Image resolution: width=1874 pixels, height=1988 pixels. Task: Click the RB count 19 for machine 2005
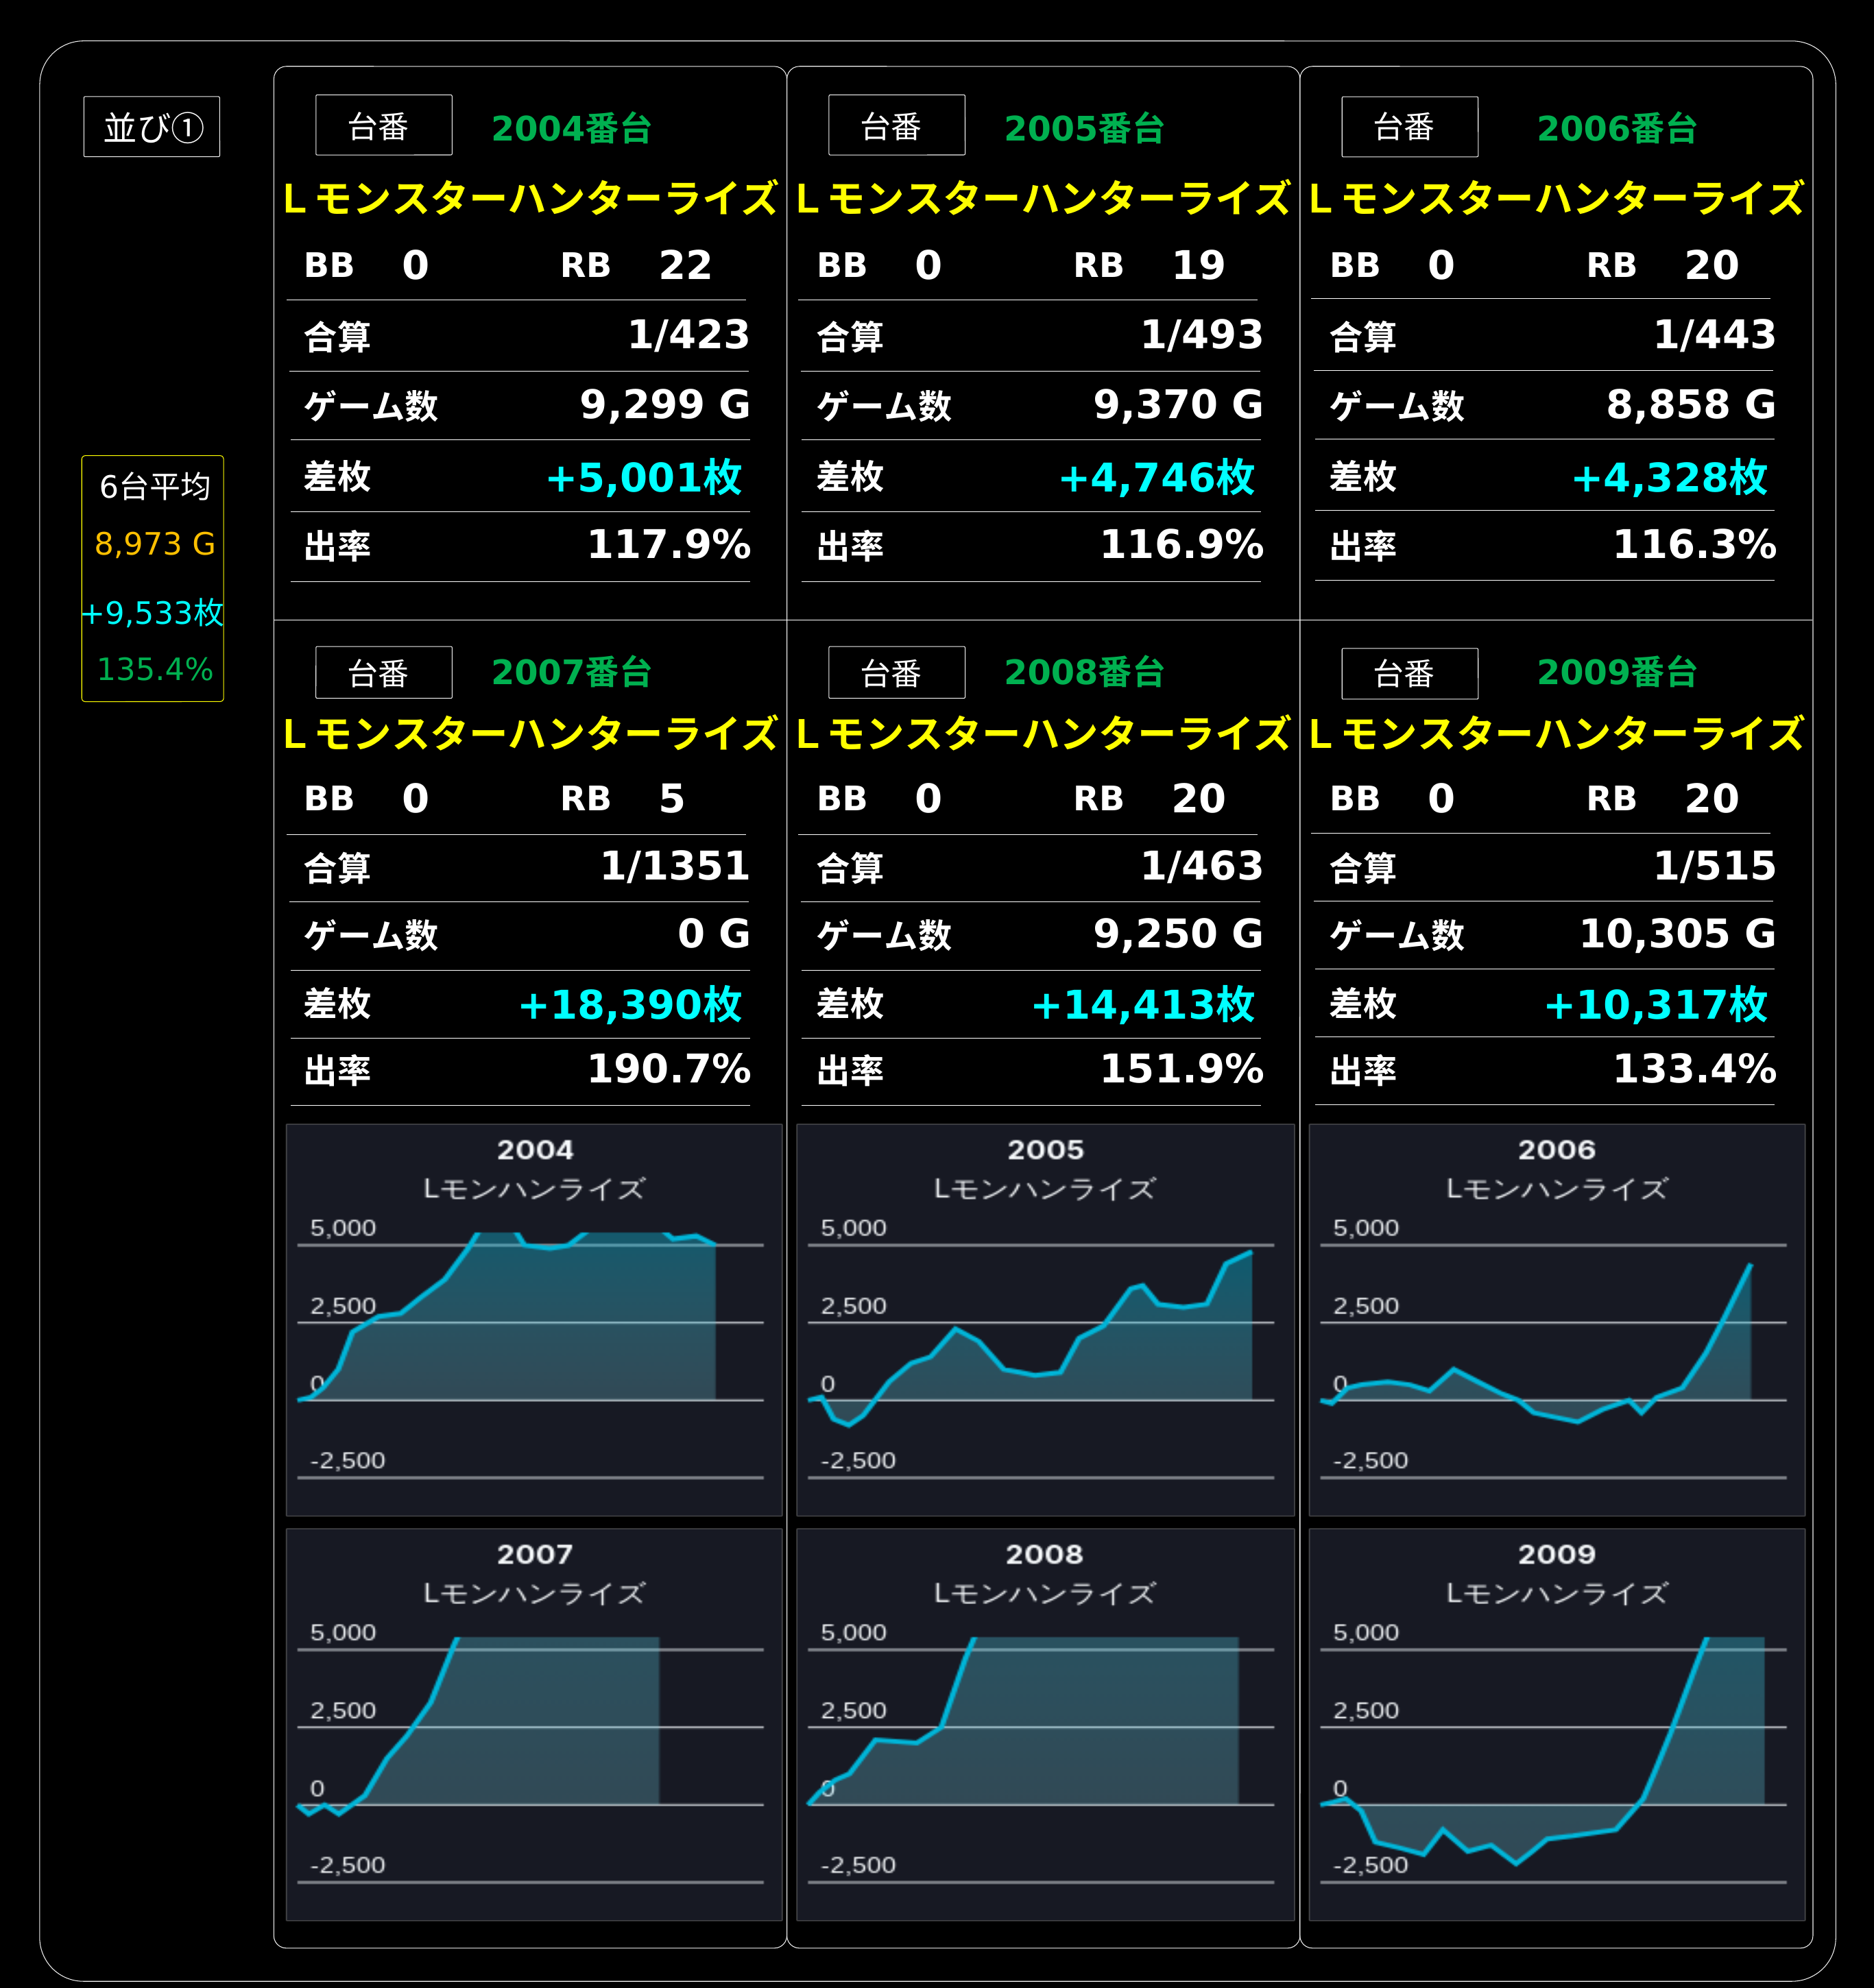click(1198, 265)
